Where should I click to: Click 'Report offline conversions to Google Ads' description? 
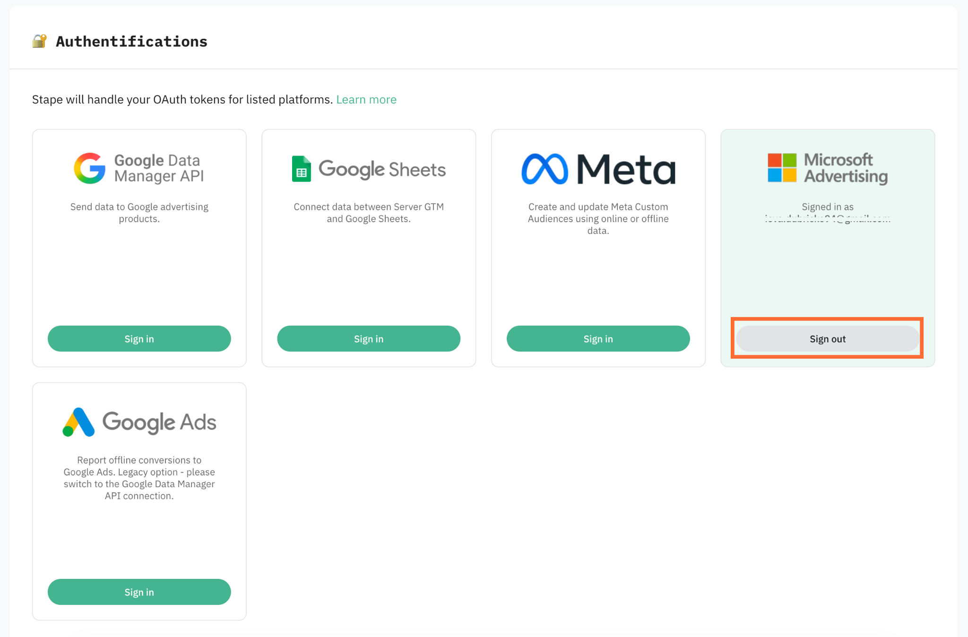pyautogui.click(x=139, y=478)
